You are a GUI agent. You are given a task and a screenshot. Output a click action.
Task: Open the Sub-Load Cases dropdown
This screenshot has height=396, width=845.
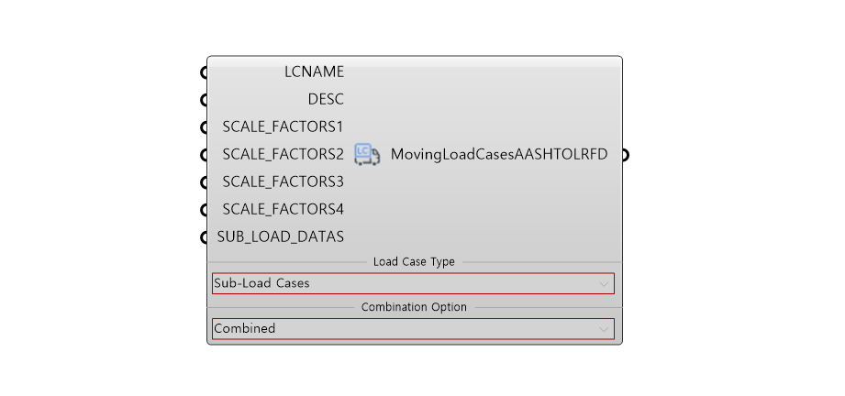413,283
